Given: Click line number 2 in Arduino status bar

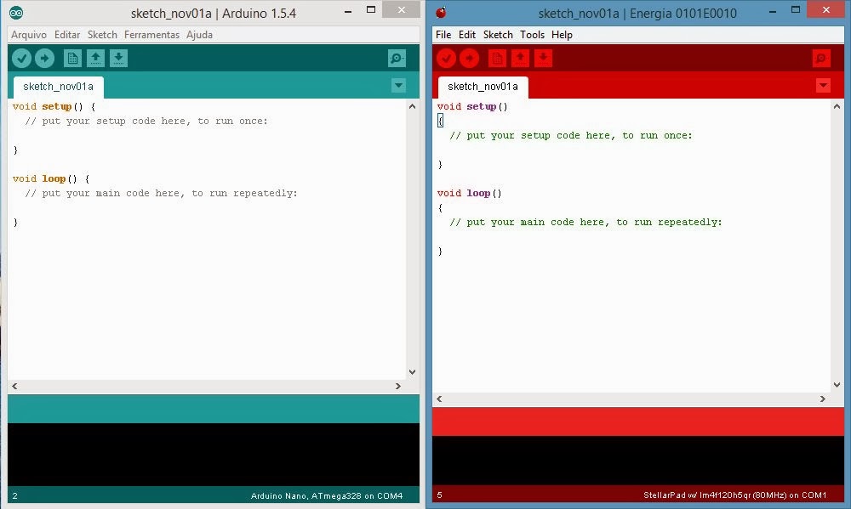Looking at the screenshot, I should 14,495.
